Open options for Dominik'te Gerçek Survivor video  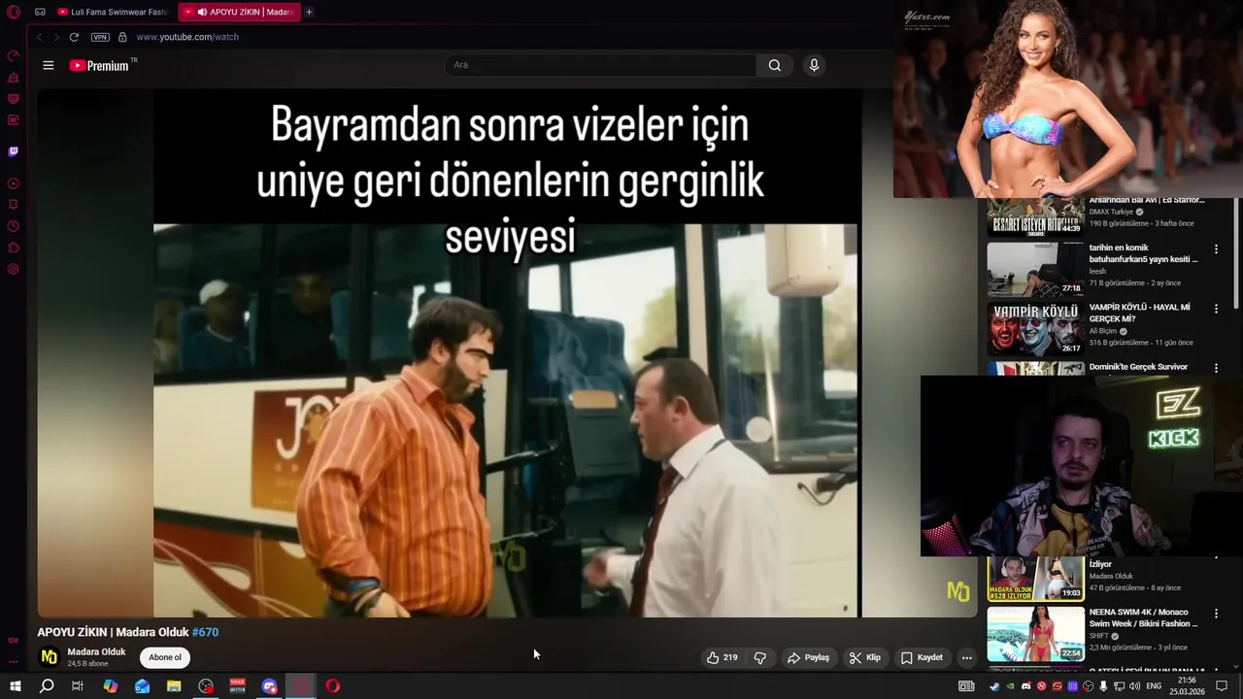pos(1216,369)
